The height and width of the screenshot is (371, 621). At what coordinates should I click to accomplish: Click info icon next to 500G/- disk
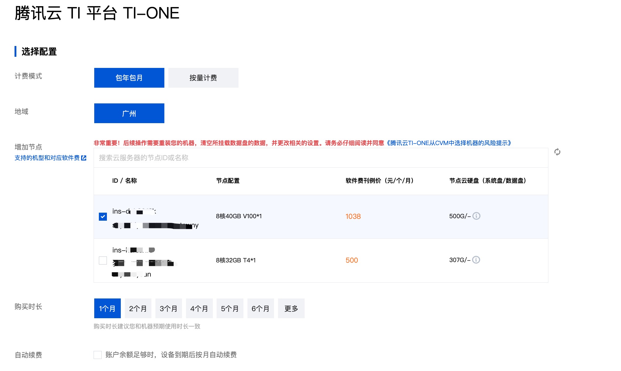click(476, 216)
